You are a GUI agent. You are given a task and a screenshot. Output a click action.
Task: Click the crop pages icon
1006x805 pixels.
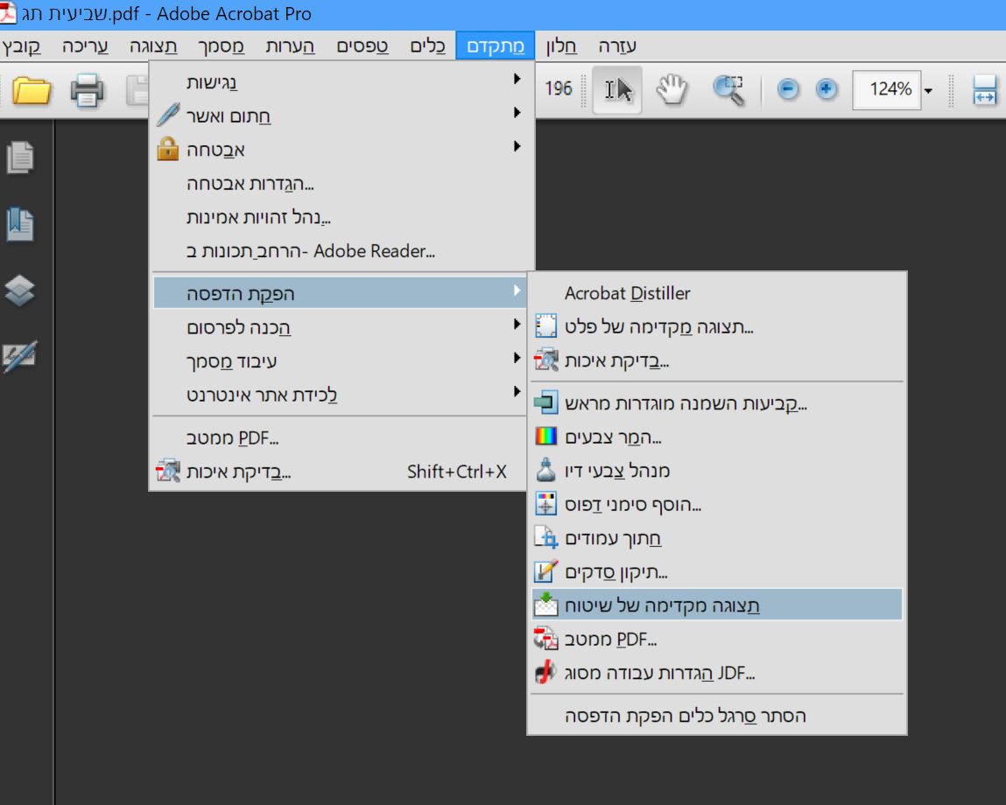(x=546, y=537)
